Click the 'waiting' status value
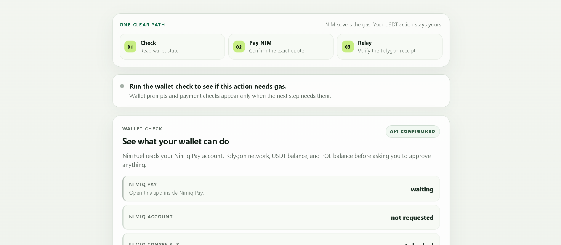 (422, 189)
